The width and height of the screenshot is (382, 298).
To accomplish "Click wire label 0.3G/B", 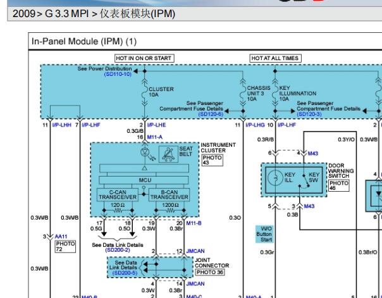I will [135, 131].
